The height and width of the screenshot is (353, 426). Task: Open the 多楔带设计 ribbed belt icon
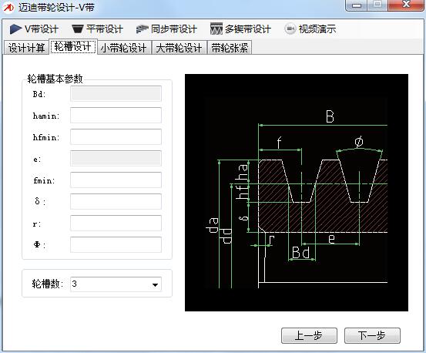[x=216, y=29]
